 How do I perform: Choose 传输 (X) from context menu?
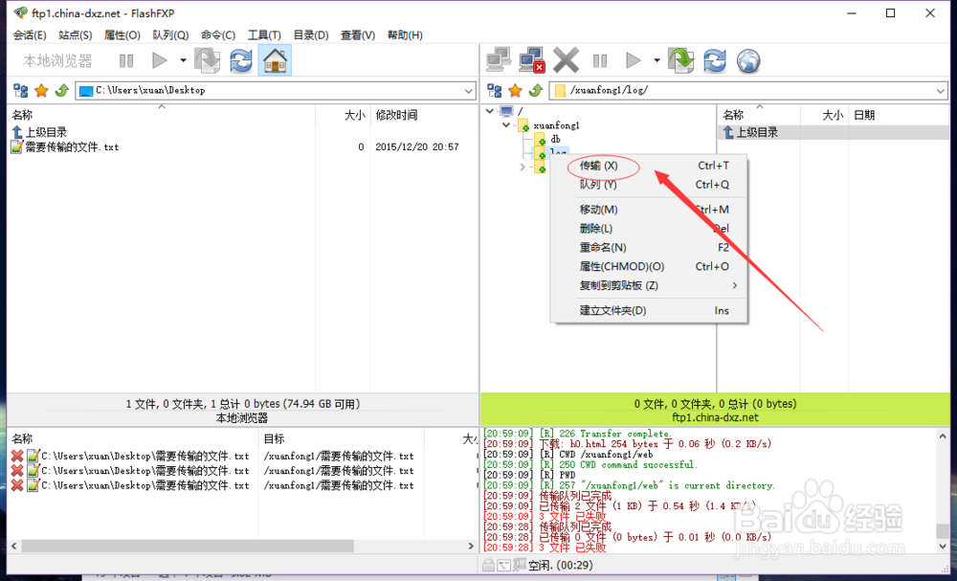point(649,166)
